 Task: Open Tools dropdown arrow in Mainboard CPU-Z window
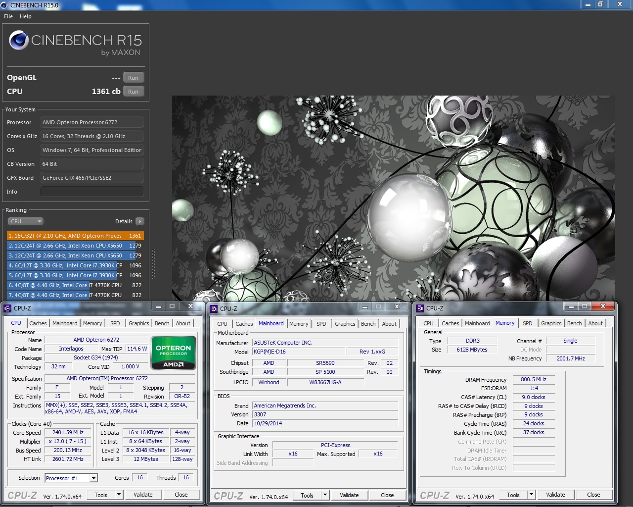tap(325, 495)
